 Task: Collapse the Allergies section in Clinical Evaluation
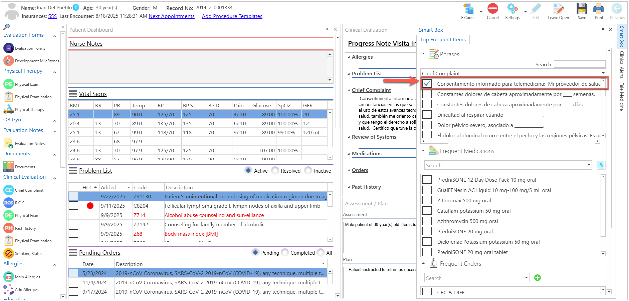pyautogui.click(x=349, y=57)
